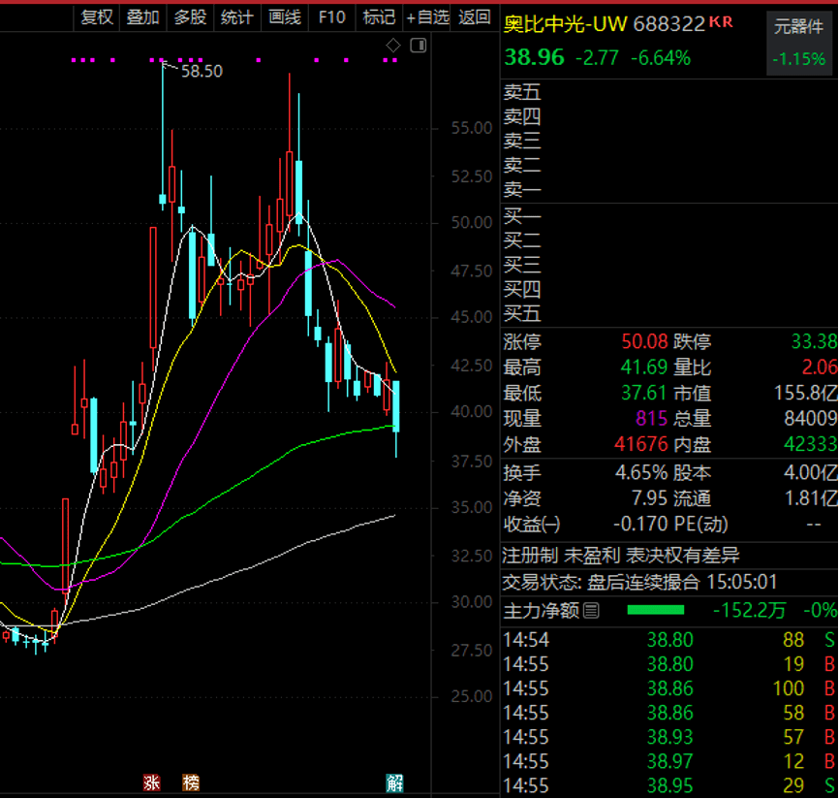Viewport: 839px width, 799px height.
Task: Click the 返回 back button
Action: 475,16
